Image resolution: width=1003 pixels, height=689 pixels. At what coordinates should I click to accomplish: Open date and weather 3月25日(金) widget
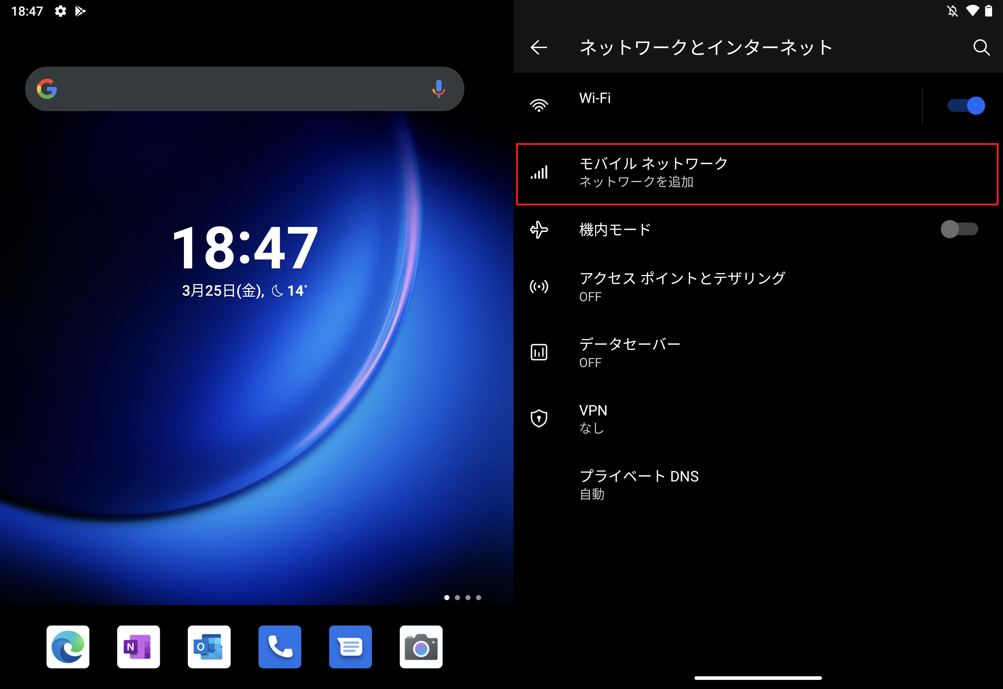244,291
